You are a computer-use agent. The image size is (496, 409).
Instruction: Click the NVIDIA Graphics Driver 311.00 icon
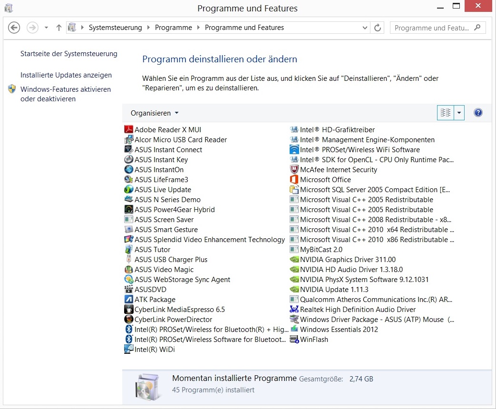[294, 259]
